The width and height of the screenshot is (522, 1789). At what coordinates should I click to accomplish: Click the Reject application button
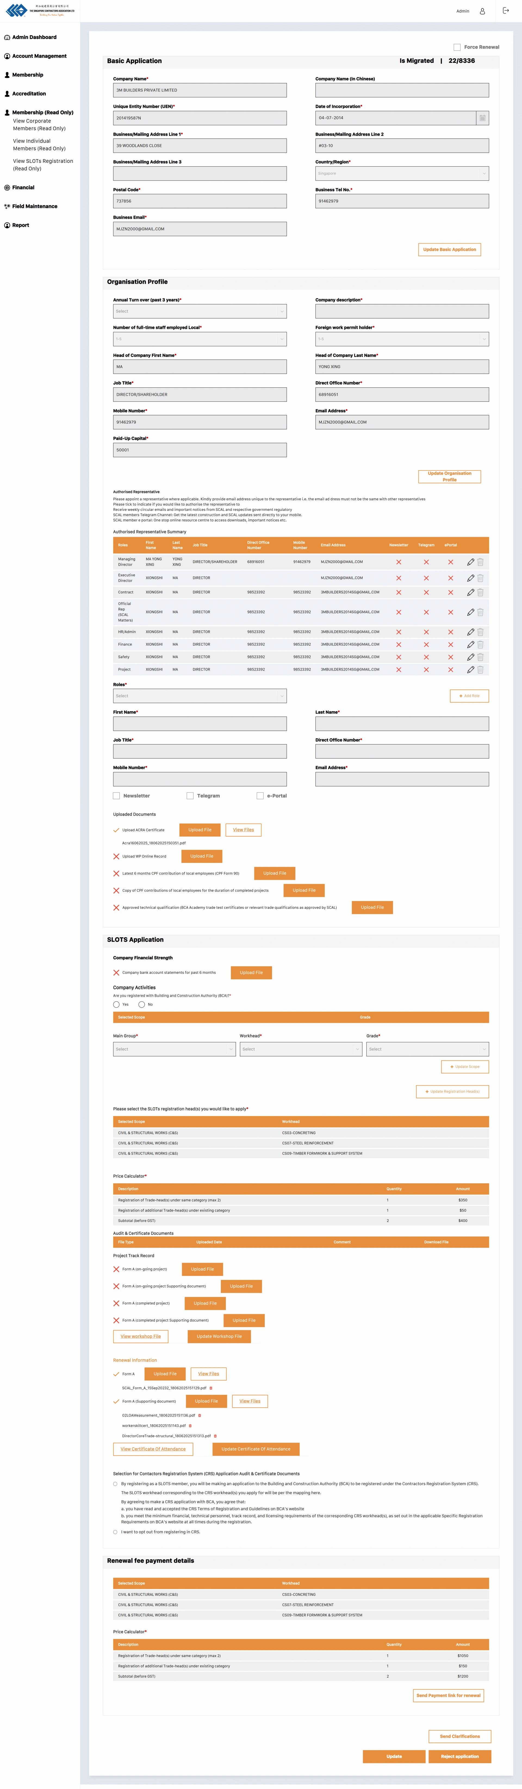coord(459,1756)
